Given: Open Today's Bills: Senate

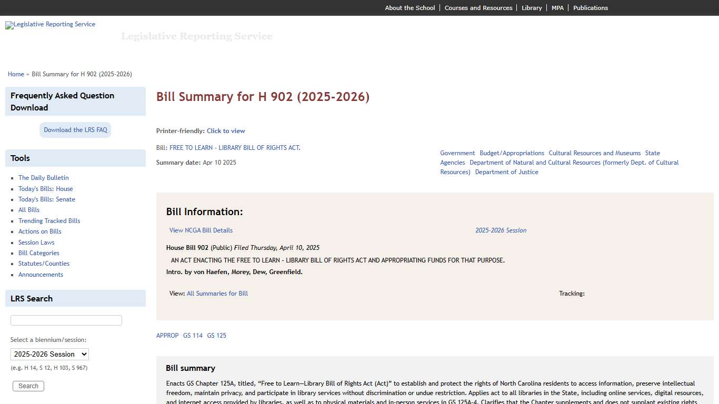Looking at the screenshot, I should click(x=46, y=199).
